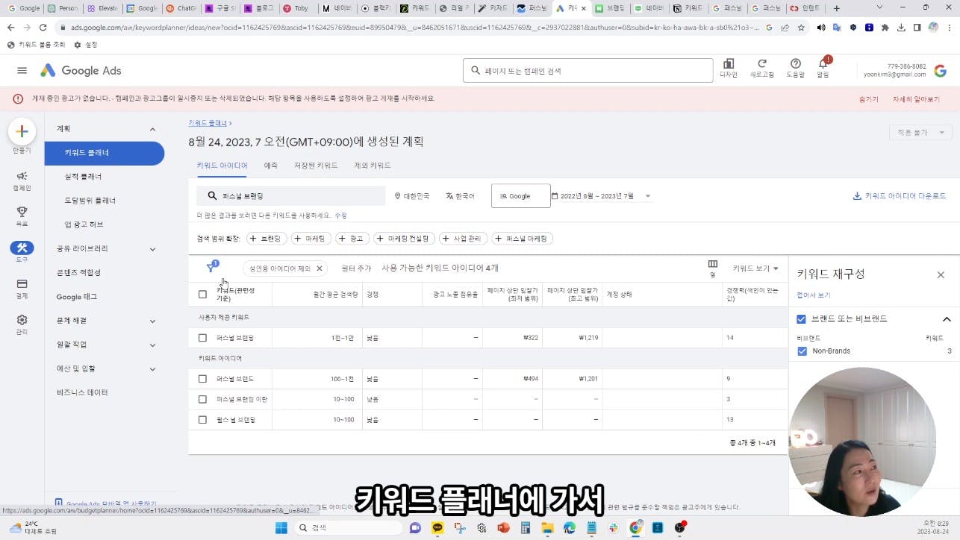This screenshot has height=540, width=960.
Task: Check the select-all keywords header checkbox
Action: pyautogui.click(x=202, y=295)
